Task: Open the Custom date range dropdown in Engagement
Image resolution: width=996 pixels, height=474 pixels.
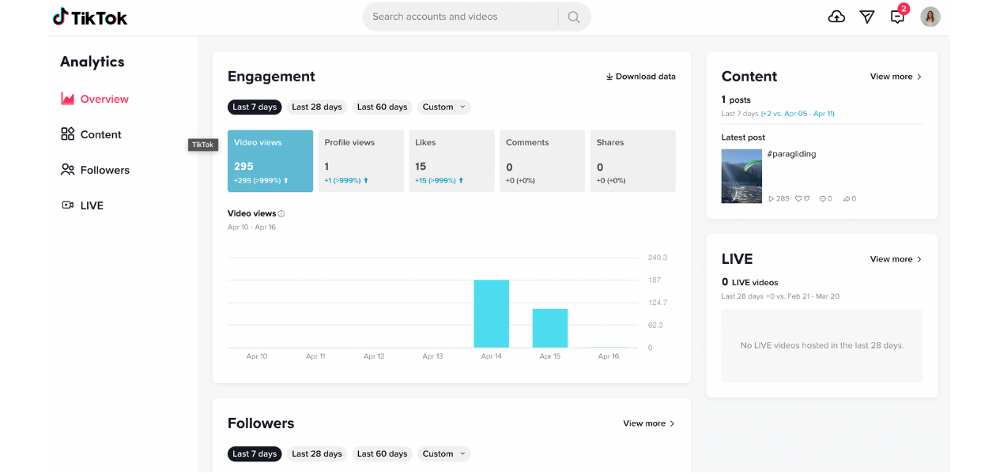Action: point(443,106)
